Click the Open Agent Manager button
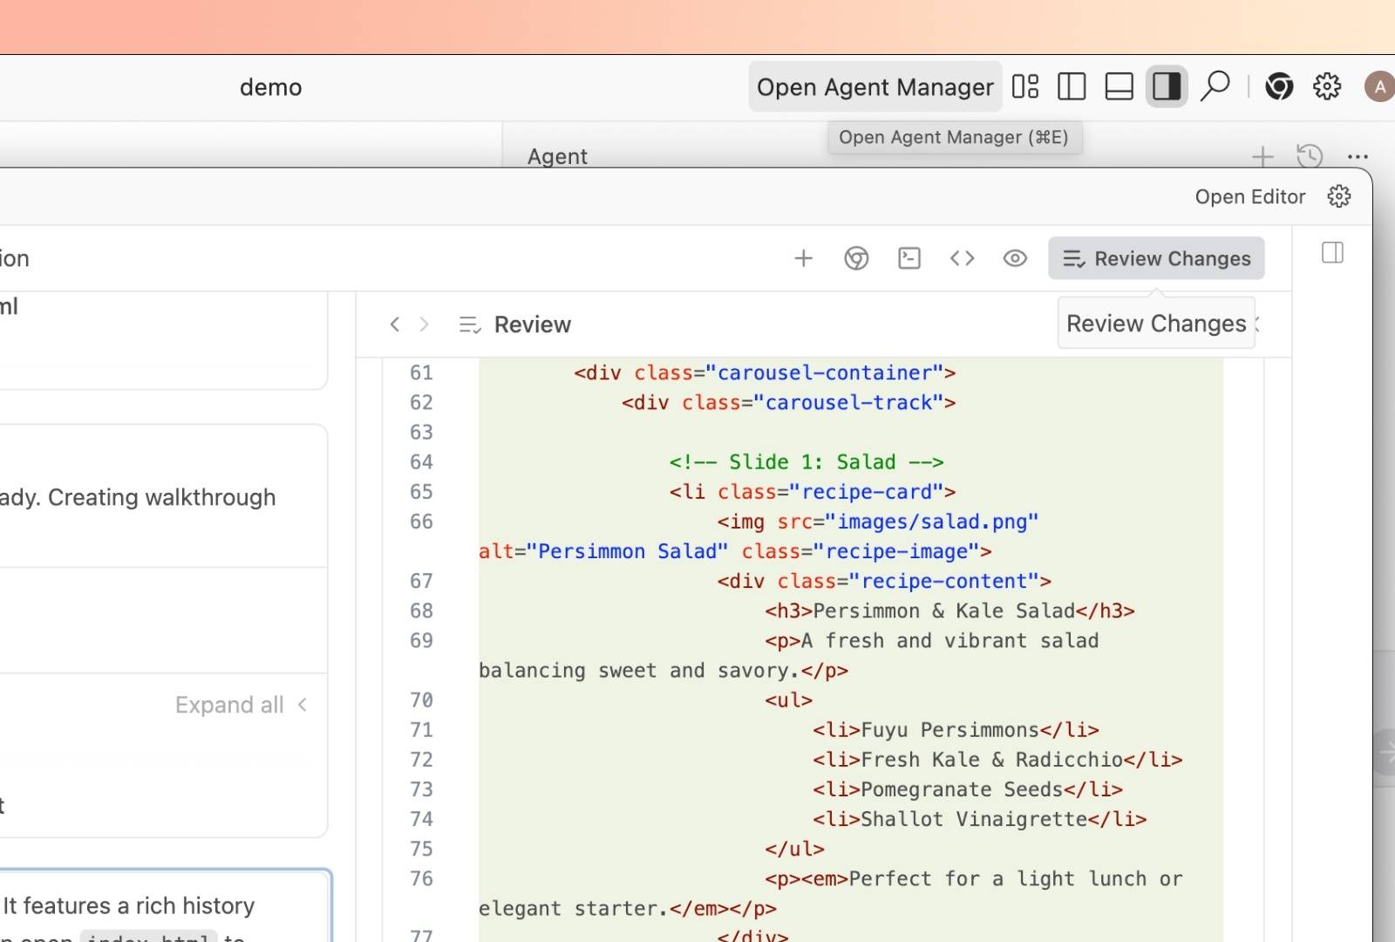1395x942 pixels. pos(874,87)
